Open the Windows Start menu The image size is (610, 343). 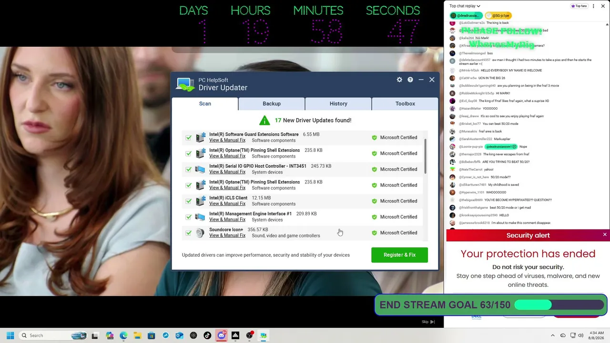(x=10, y=335)
